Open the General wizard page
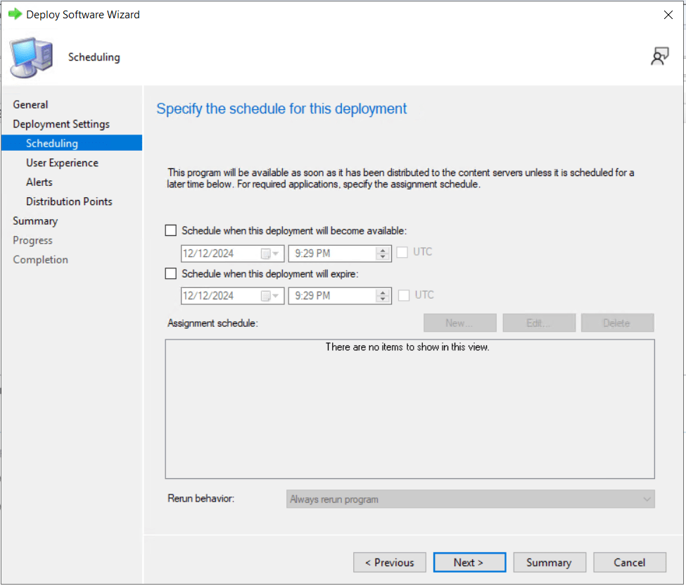Screen dimensions: 686x586 [x=30, y=104]
